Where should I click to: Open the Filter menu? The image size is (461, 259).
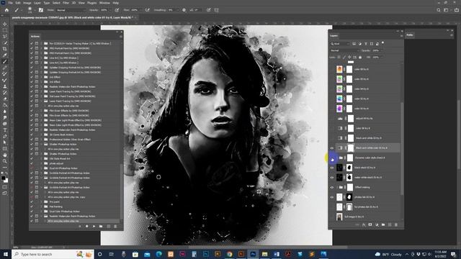pyautogui.click(x=66, y=3)
